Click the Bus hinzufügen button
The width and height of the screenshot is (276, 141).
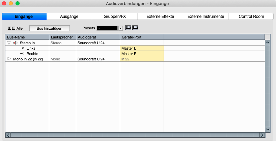click(49, 28)
